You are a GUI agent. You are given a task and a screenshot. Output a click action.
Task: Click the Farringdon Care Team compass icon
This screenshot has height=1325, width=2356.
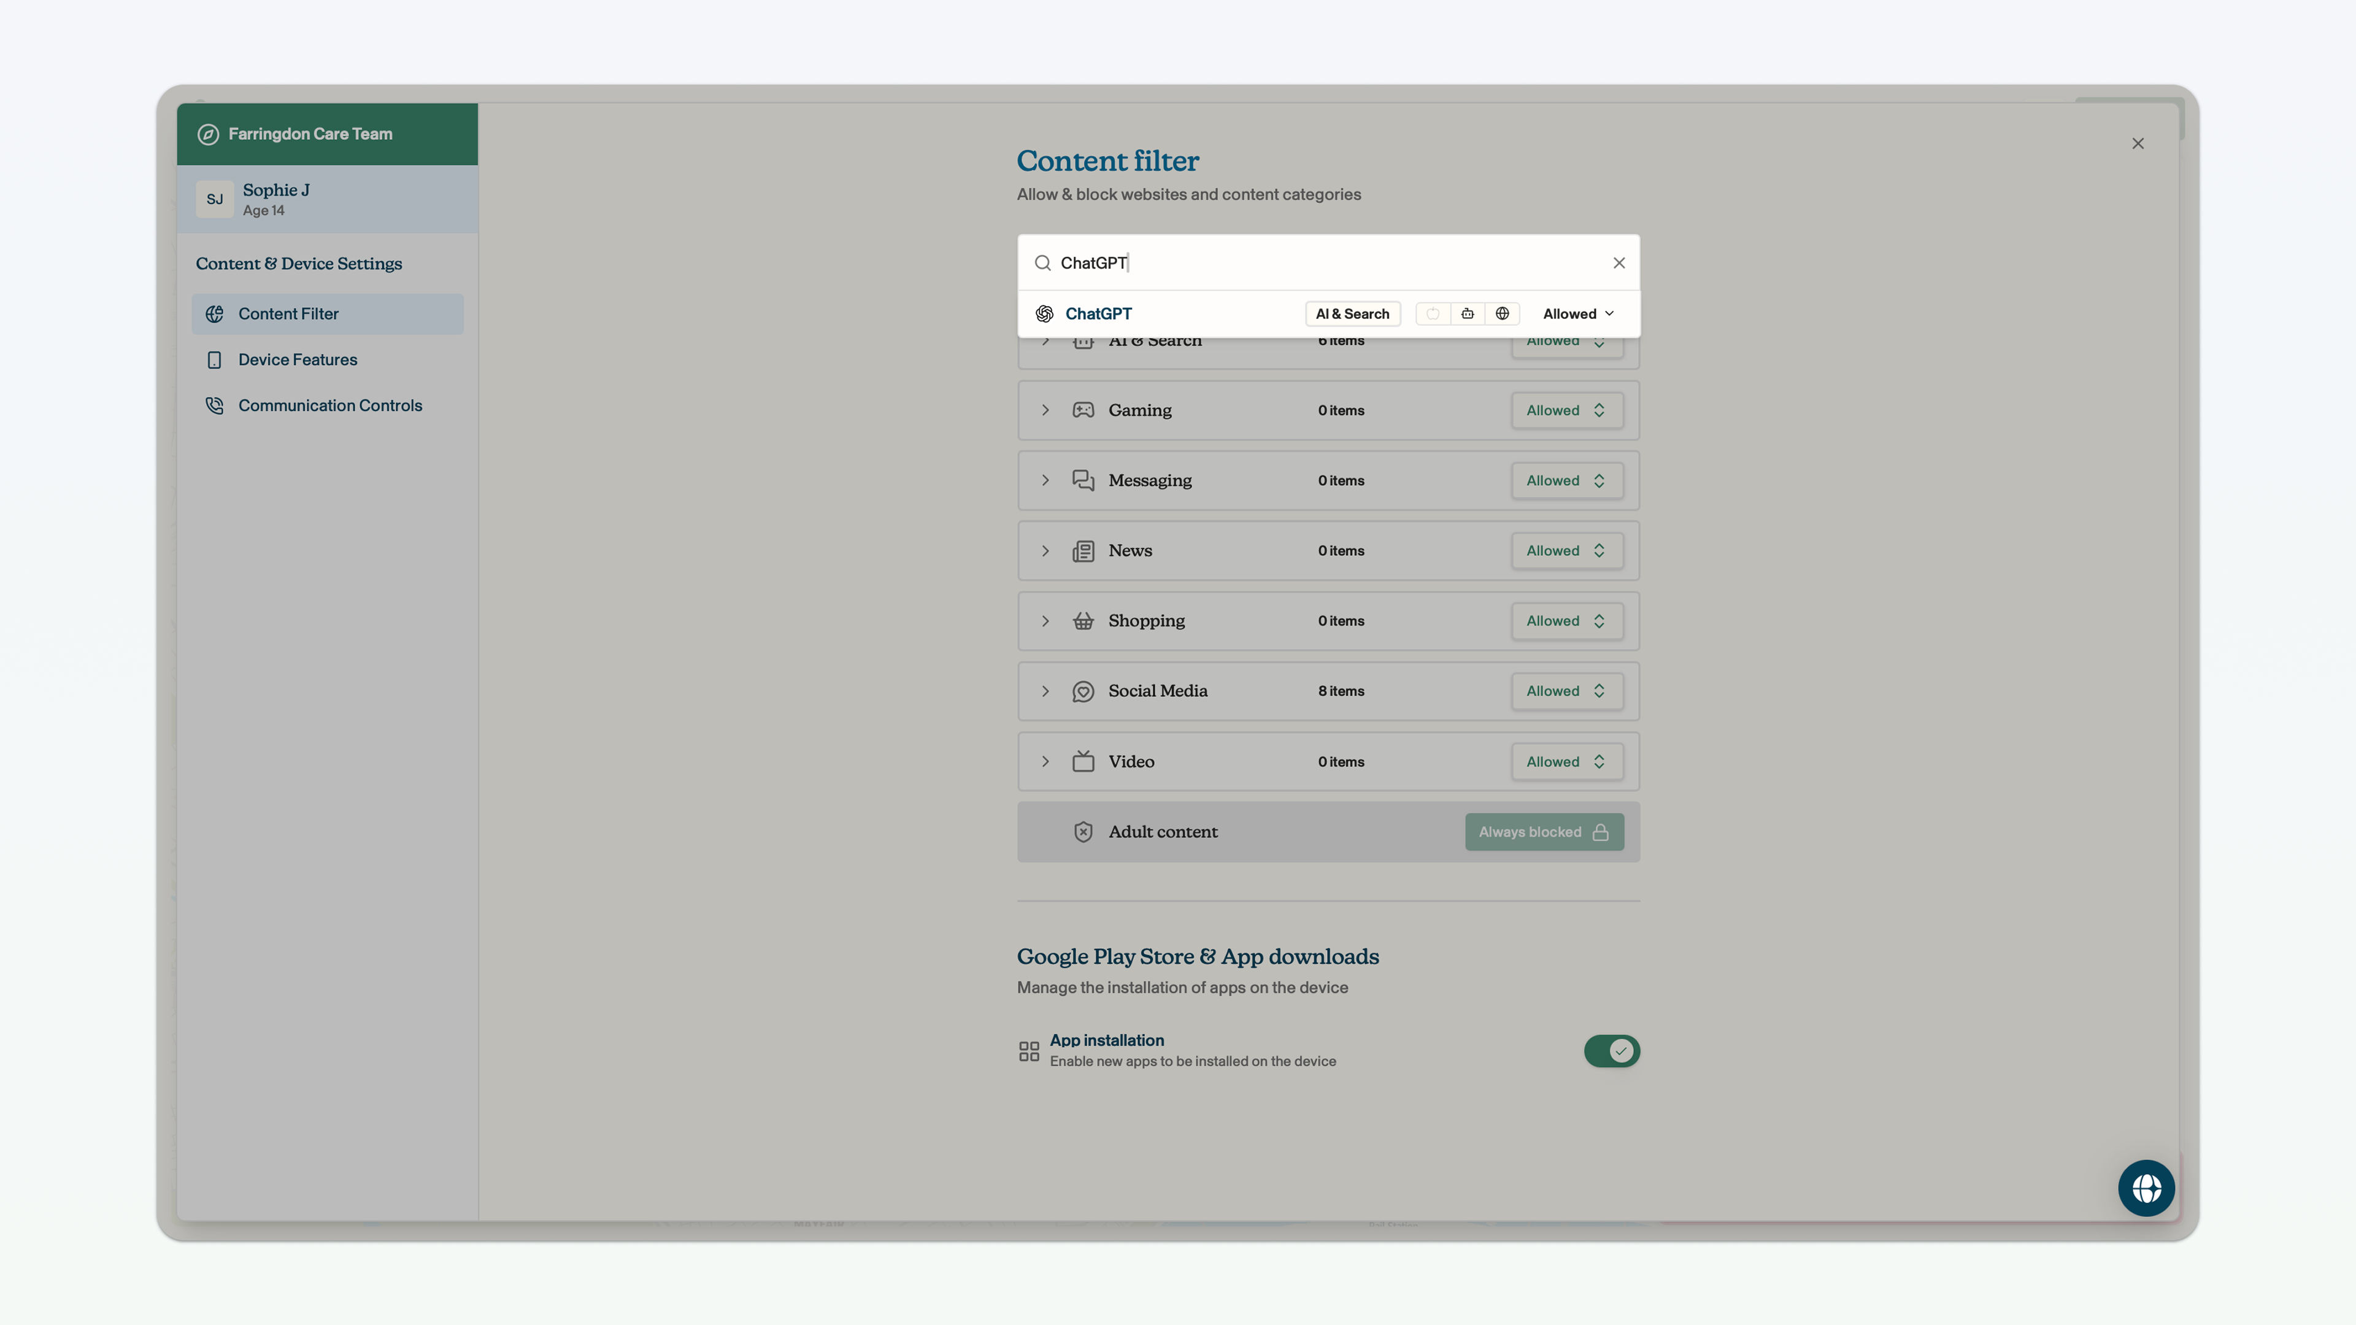[209, 134]
